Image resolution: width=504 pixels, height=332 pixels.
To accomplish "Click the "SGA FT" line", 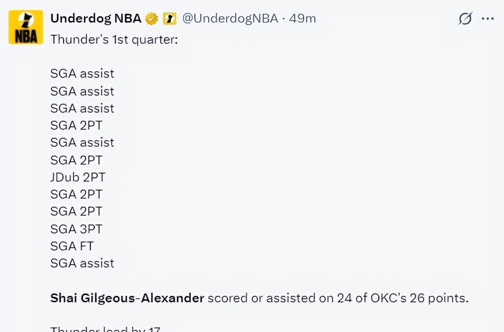I will [72, 246].
